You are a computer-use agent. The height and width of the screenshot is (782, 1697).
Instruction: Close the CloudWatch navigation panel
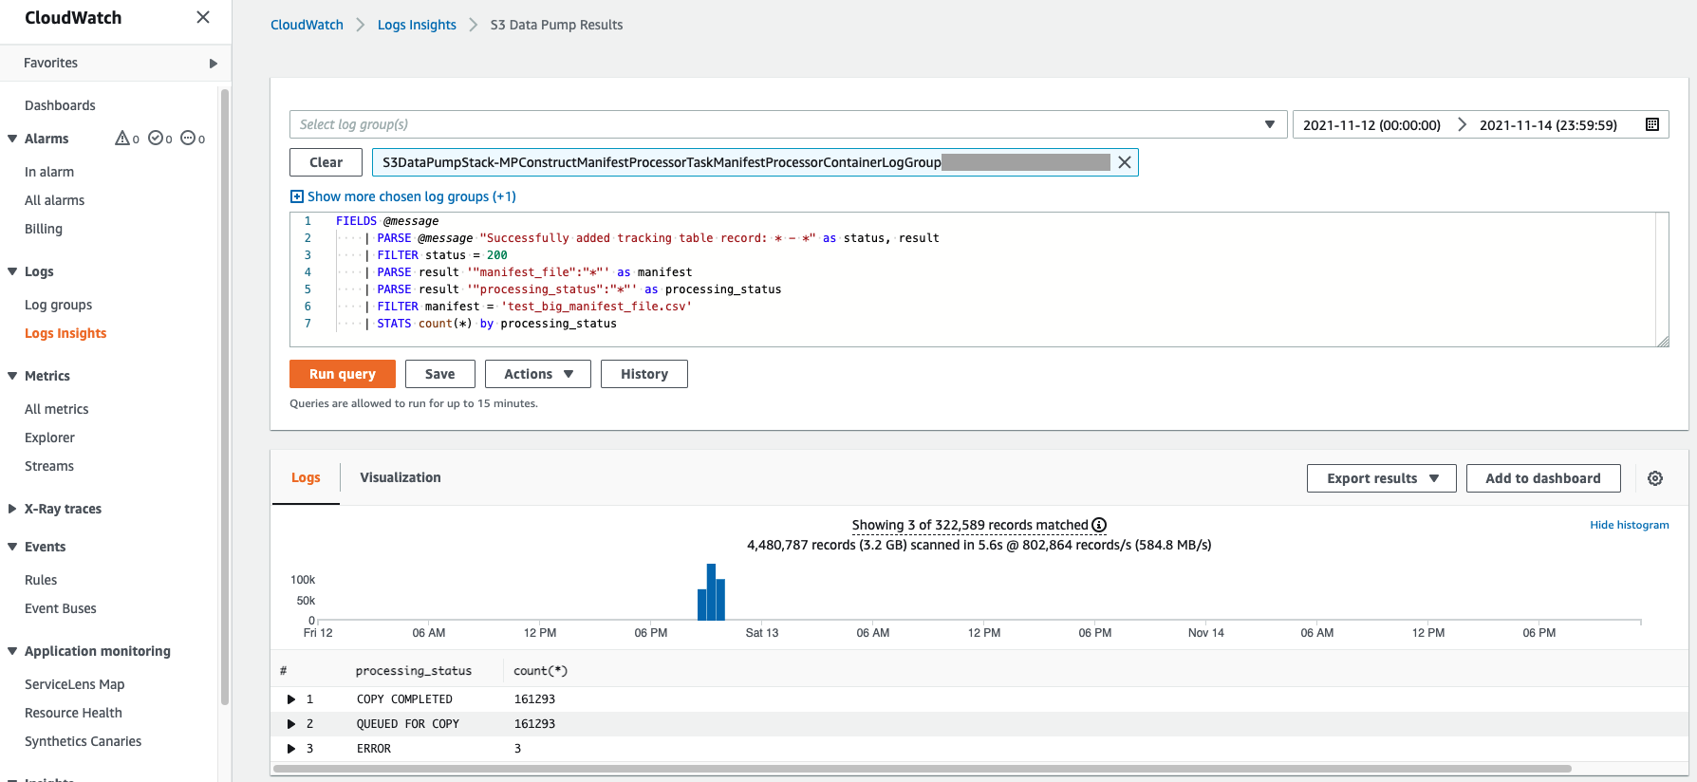(x=203, y=17)
